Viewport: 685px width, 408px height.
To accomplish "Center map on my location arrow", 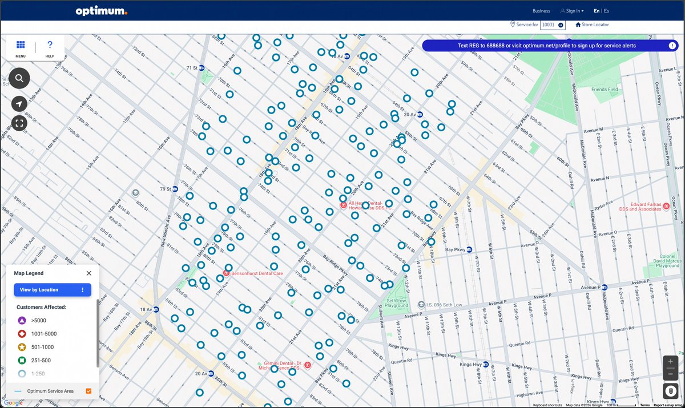I will click(19, 104).
